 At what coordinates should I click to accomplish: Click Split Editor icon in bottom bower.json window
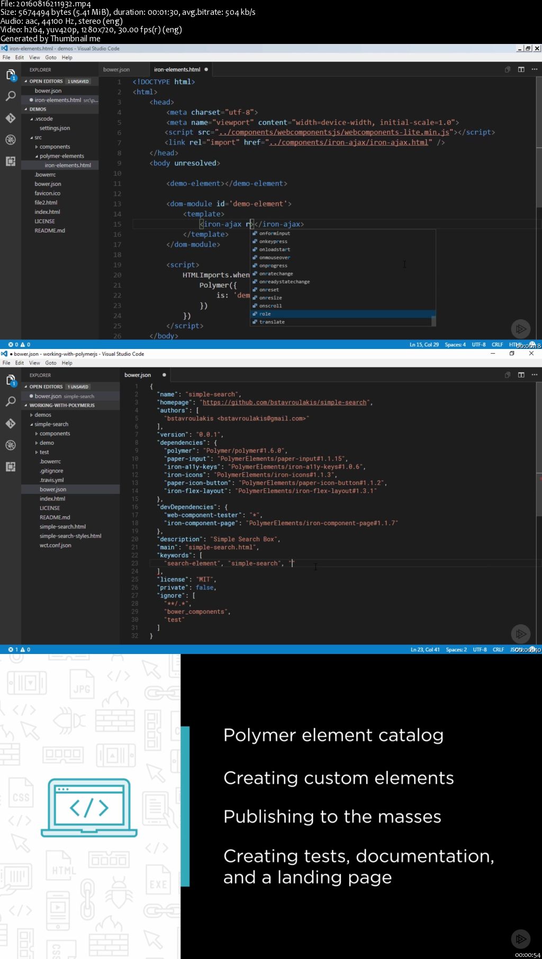(x=521, y=375)
